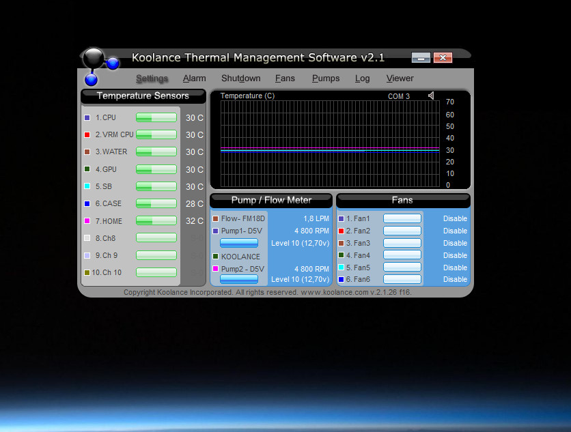Click the Ch 10 empty temperature bar
The height and width of the screenshot is (432, 571).
156,272
